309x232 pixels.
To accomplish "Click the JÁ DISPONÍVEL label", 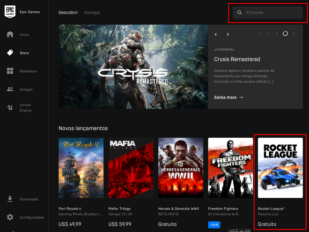I will pyautogui.click(x=224, y=50).
